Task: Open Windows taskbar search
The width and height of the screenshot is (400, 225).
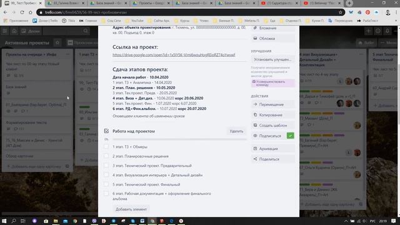Action: (14, 221)
